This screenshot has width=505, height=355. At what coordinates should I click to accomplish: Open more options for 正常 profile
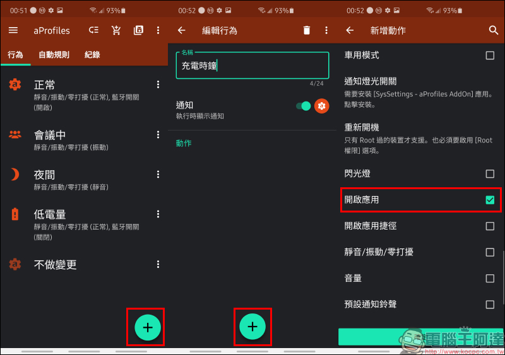(x=158, y=84)
